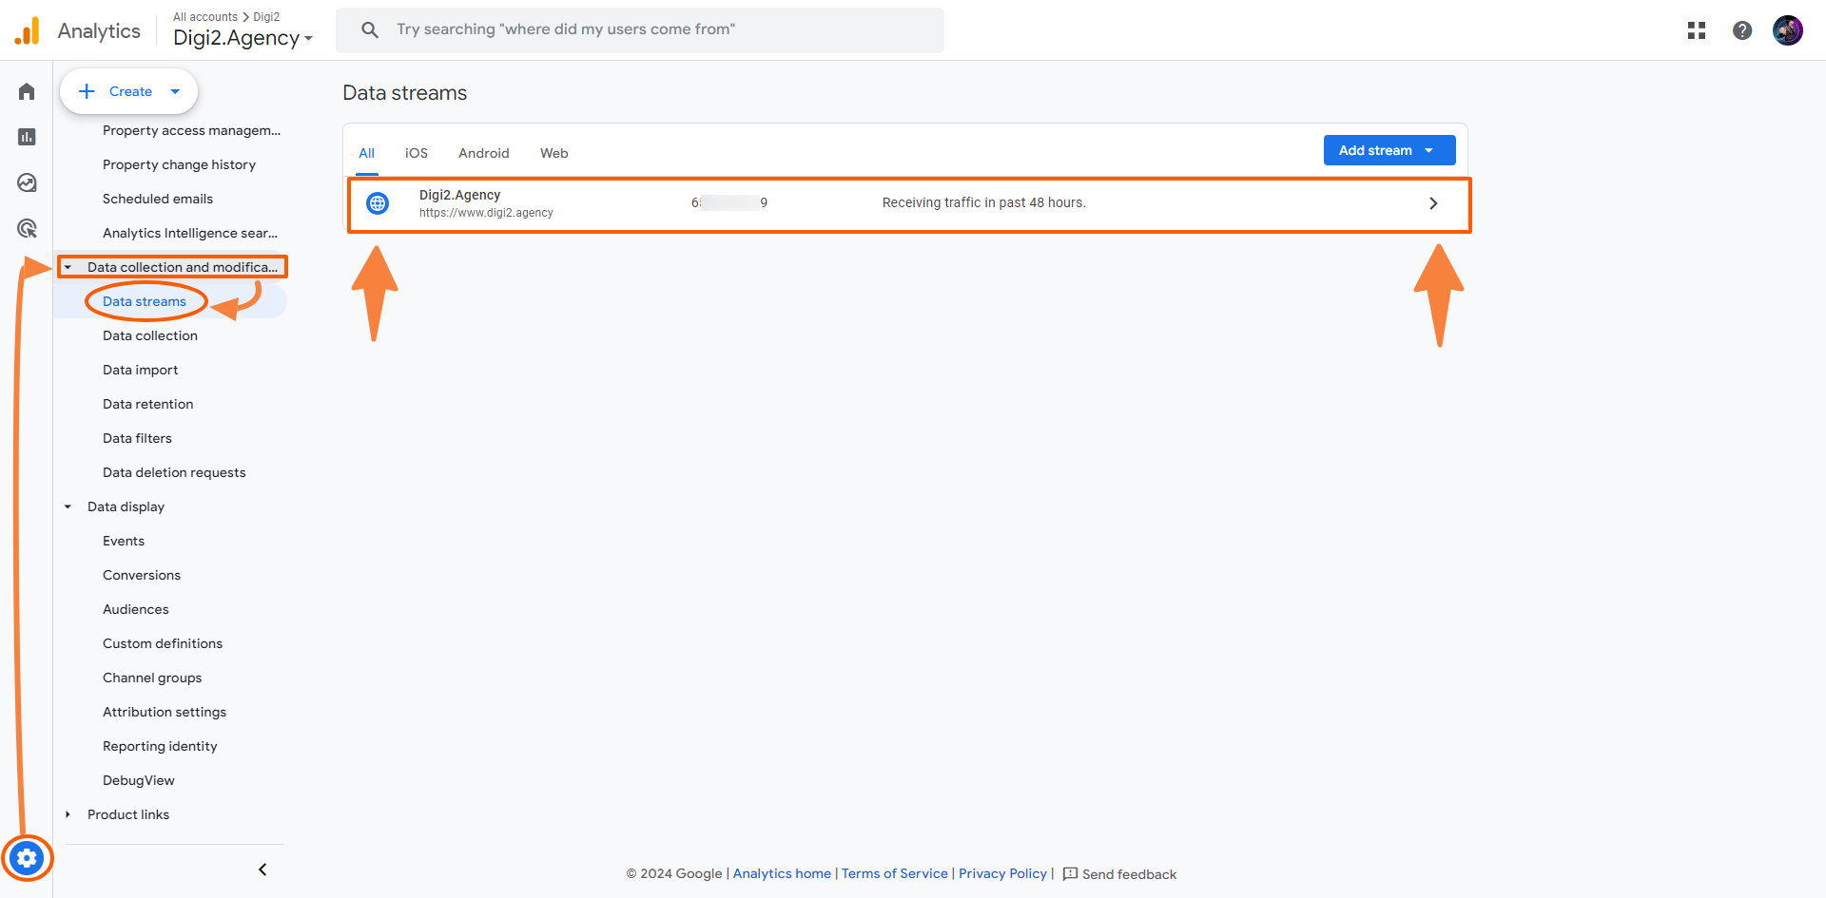This screenshot has height=898, width=1826.
Task: Click the Google Analytics logo
Action: tap(28, 30)
